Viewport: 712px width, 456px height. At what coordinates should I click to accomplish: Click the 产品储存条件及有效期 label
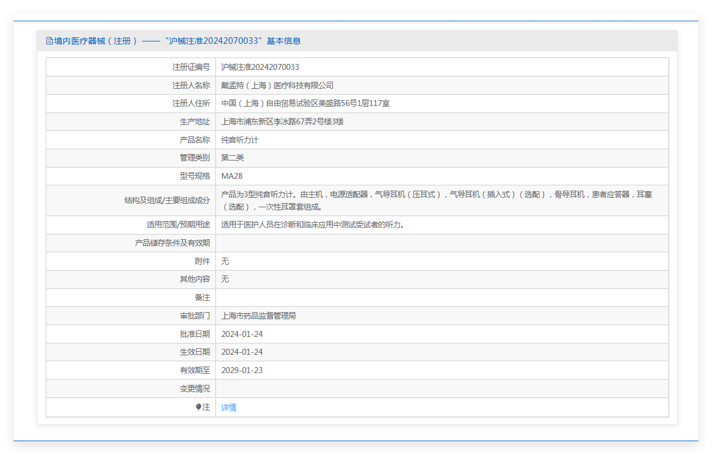(173, 243)
